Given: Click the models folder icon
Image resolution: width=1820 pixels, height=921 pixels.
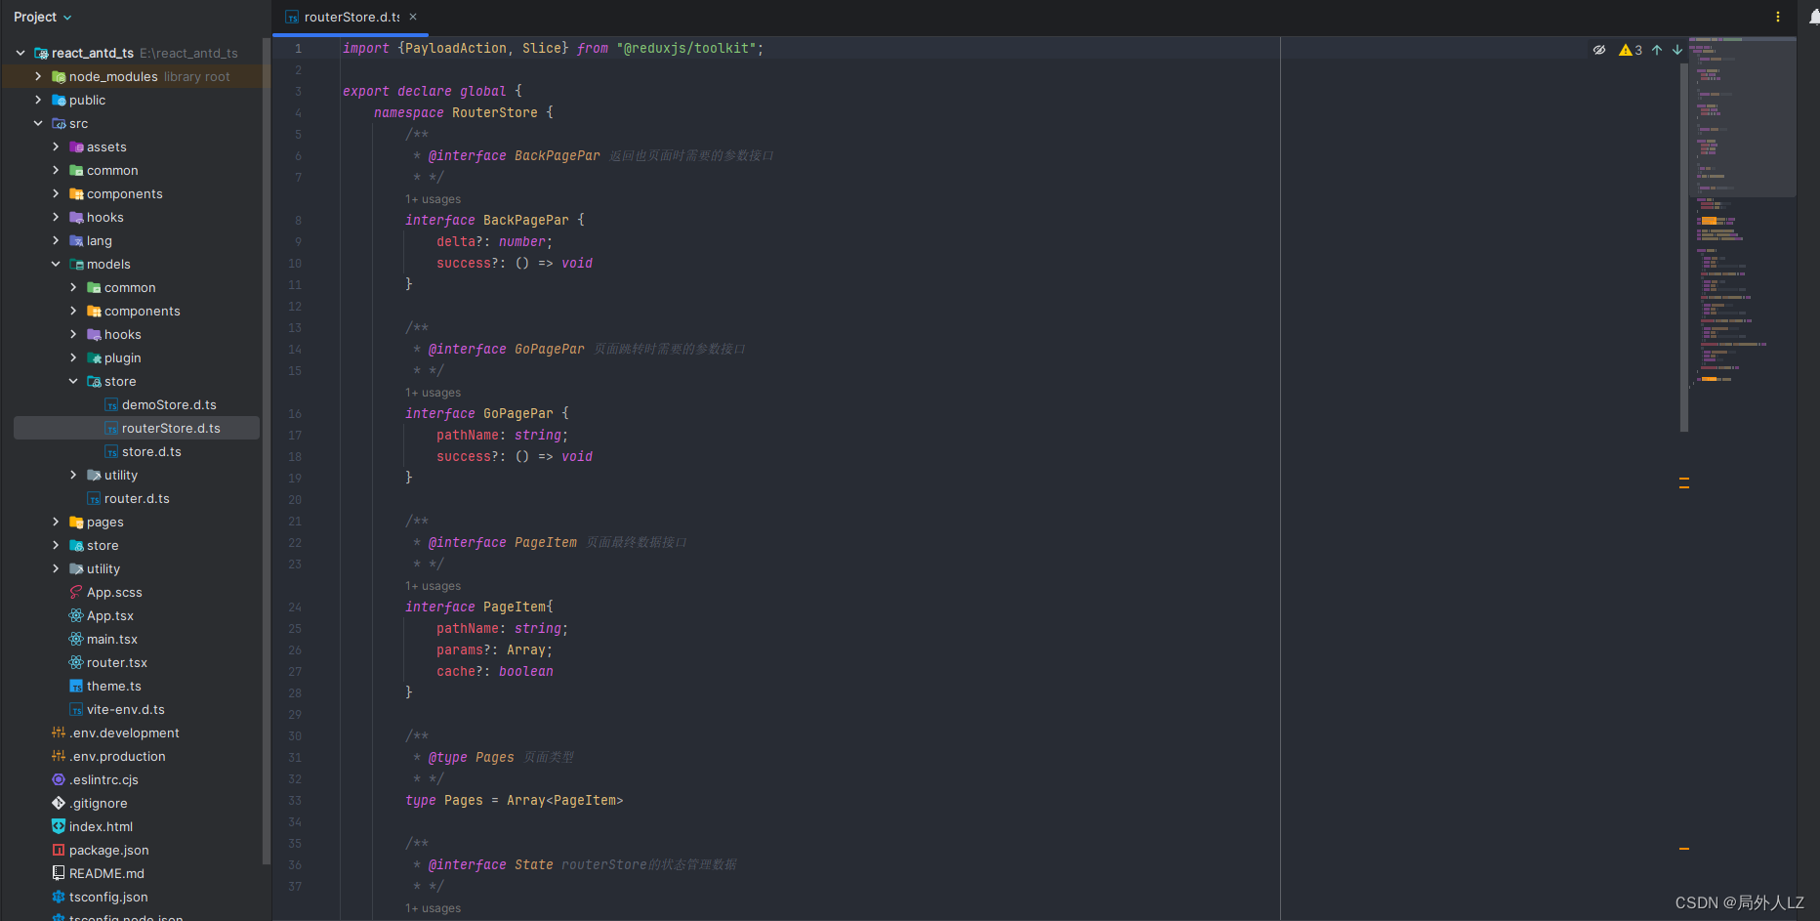Looking at the screenshot, I should tap(76, 264).
